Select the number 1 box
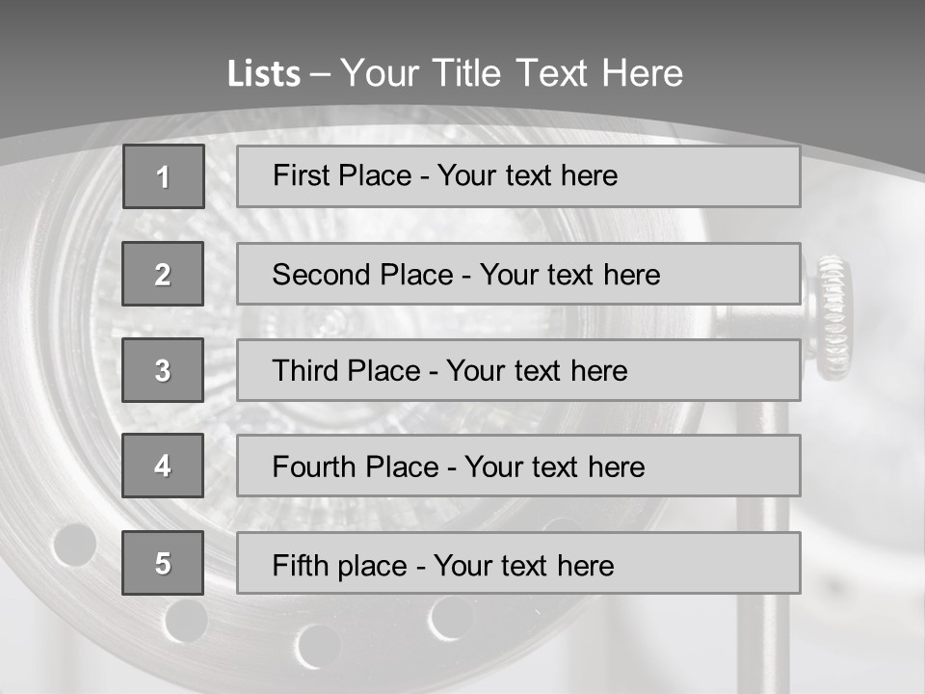The height and width of the screenshot is (694, 925). point(163,176)
